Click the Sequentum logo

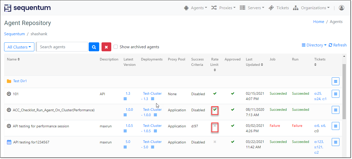point(27,8)
